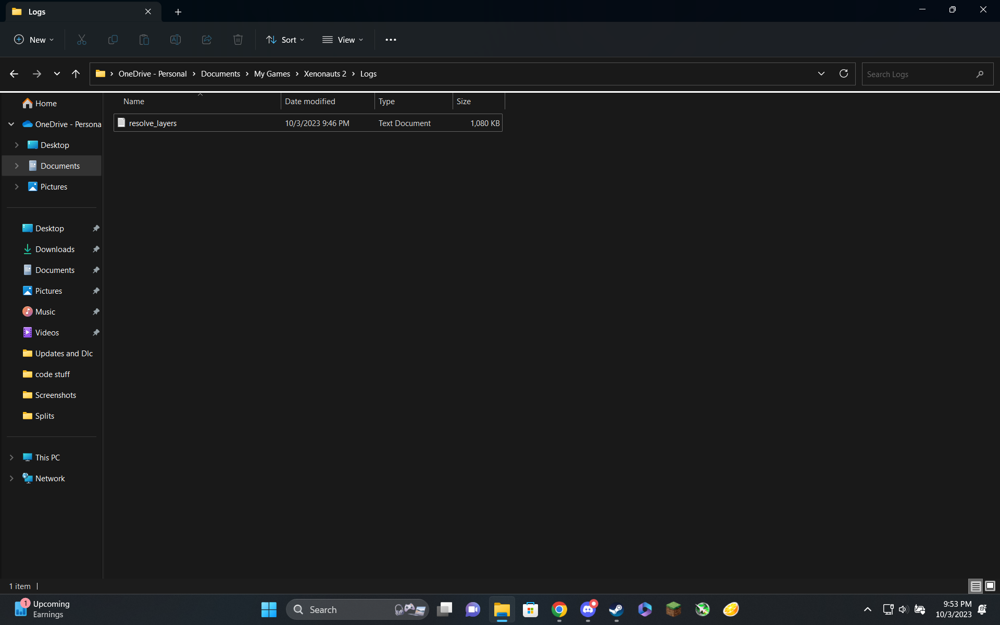Screen dimensions: 1000x625
Task: Navigate to My Games in breadcrumb
Action: tap(272, 74)
